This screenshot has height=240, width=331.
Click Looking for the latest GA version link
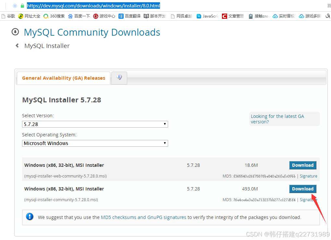click(277, 119)
